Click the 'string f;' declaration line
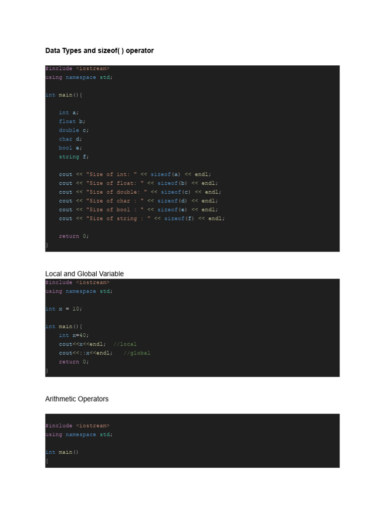The height and width of the screenshot is (514, 385). pyautogui.click(x=74, y=157)
